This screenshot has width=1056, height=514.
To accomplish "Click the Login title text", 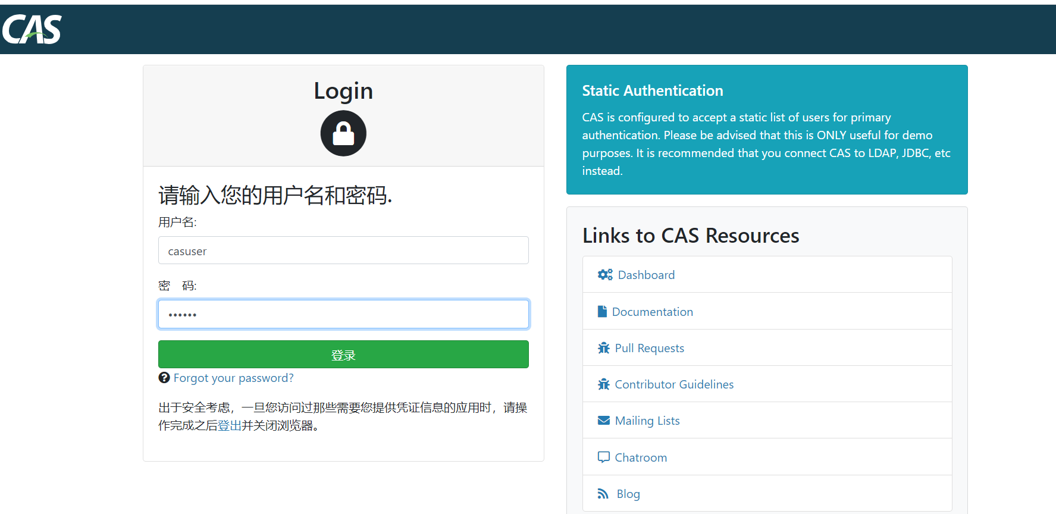I will pyautogui.click(x=343, y=91).
